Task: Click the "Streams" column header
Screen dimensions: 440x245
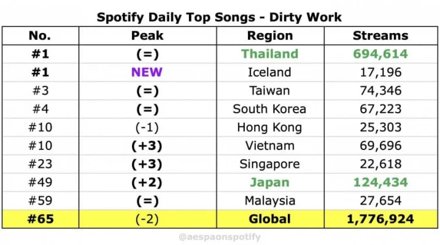Action: 380,36
